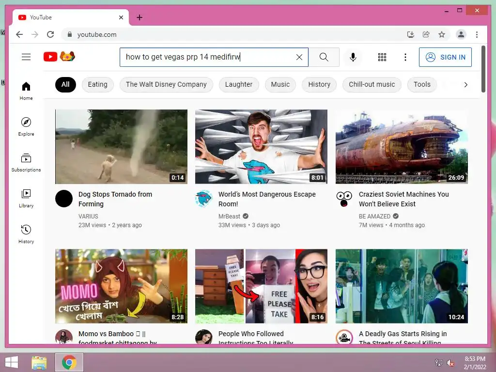Open the Windows Start button
This screenshot has width=496, height=372.
(x=12, y=362)
